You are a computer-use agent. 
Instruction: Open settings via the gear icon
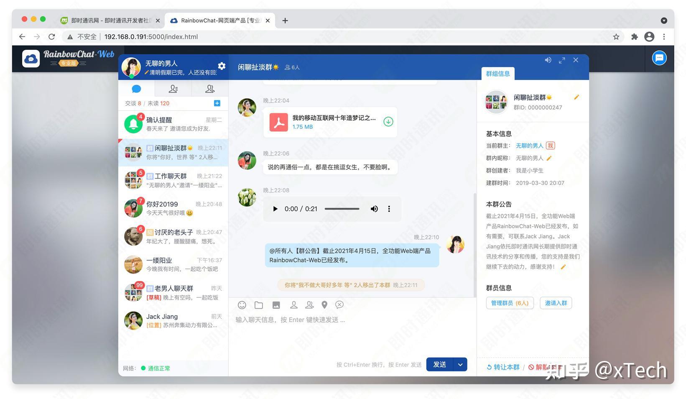click(221, 66)
